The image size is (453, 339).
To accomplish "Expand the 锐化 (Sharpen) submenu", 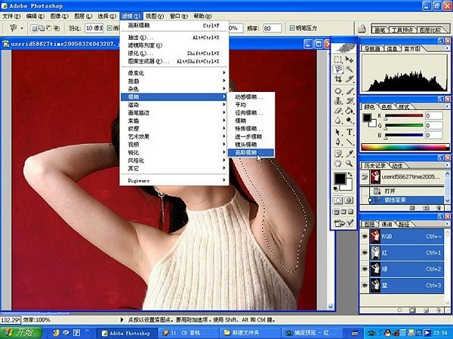I will coord(174,152).
